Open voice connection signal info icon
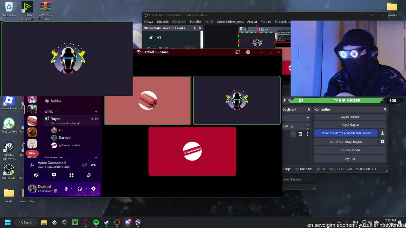 coord(32,165)
